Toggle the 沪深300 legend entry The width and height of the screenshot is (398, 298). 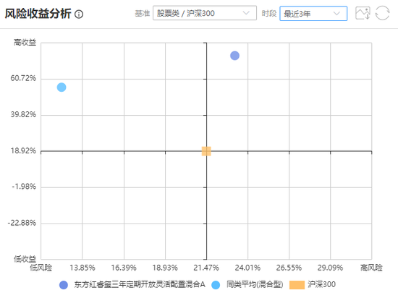313,285
